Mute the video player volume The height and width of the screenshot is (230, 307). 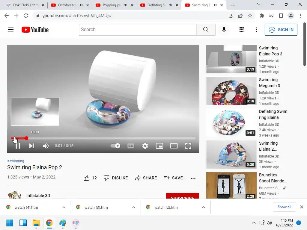click(46, 146)
